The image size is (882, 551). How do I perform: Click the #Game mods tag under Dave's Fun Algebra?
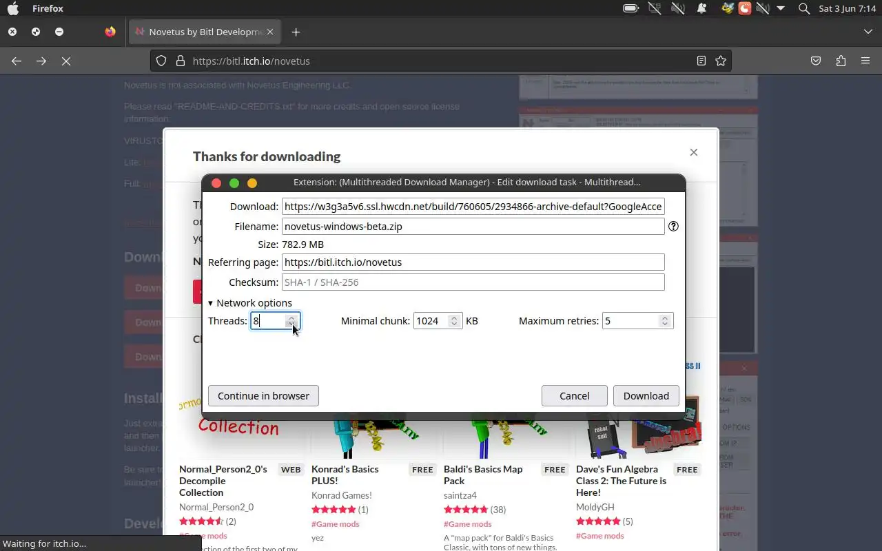point(600,536)
